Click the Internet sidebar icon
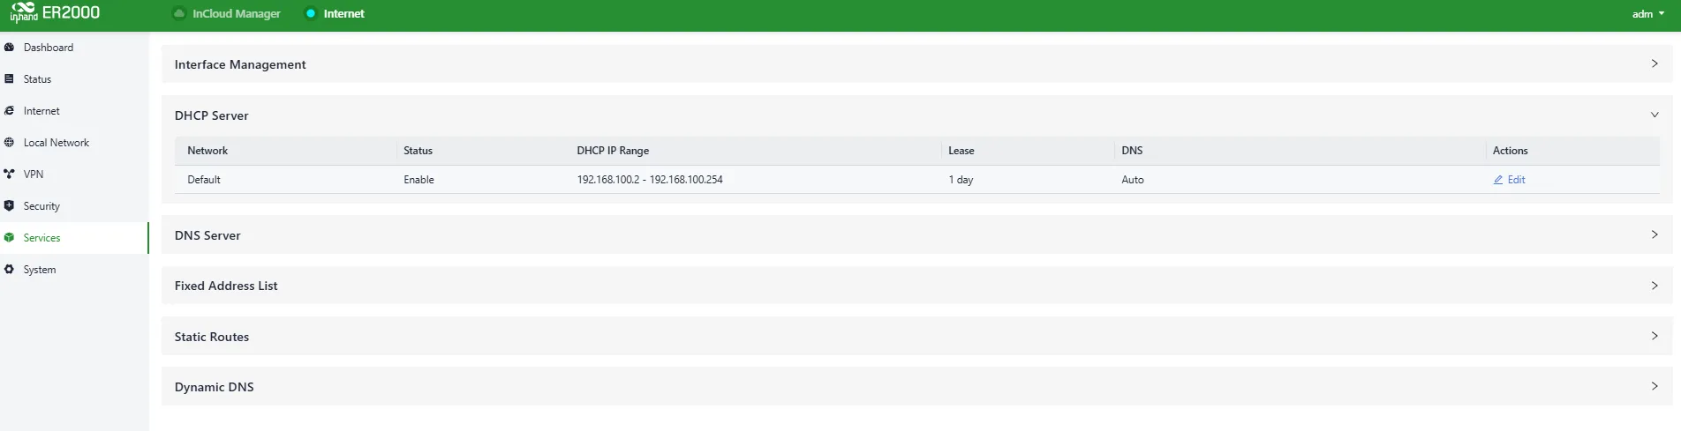 (x=9, y=111)
